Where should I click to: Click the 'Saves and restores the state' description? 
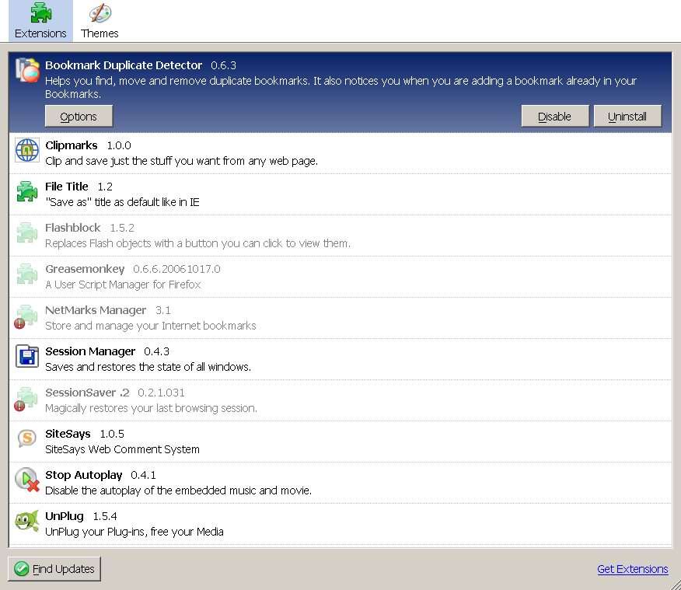click(148, 367)
